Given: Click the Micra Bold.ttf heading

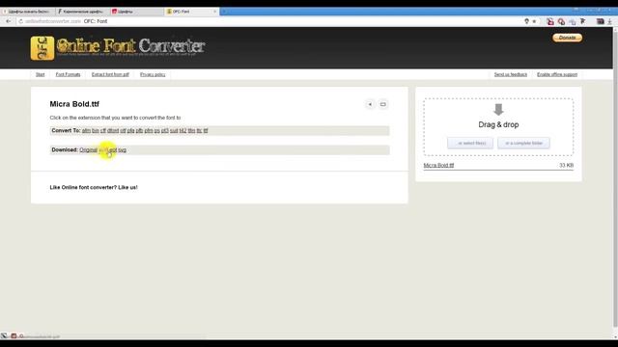Looking at the screenshot, I should coord(74,104).
